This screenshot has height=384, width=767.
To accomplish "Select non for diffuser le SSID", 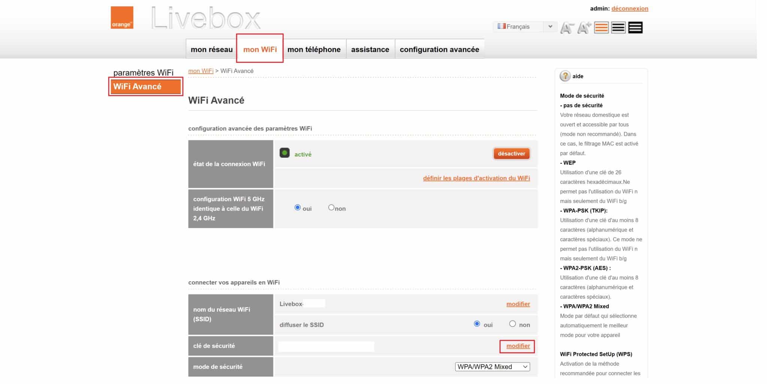I will point(512,324).
